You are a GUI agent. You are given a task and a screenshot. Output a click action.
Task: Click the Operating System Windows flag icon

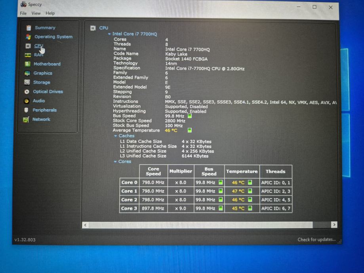tap(29, 37)
